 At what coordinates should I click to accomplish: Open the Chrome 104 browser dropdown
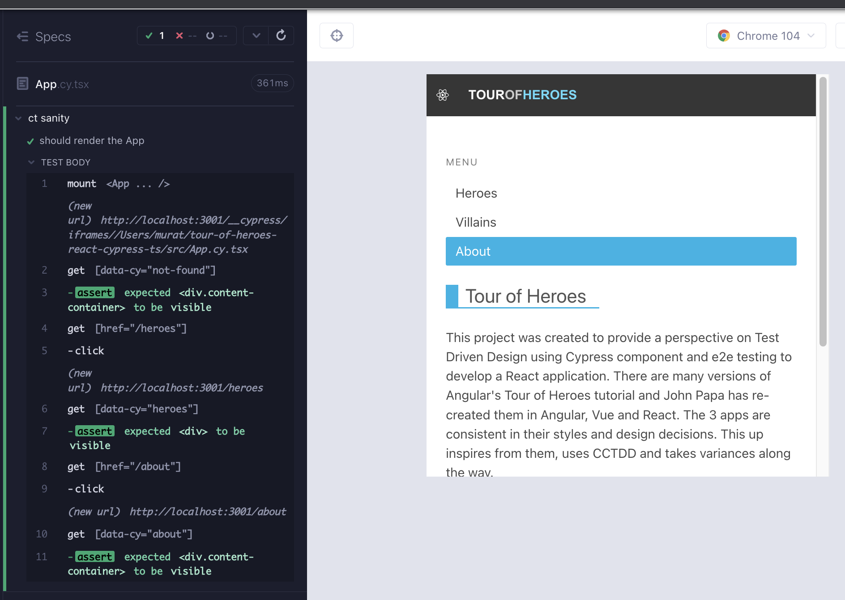[766, 36]
